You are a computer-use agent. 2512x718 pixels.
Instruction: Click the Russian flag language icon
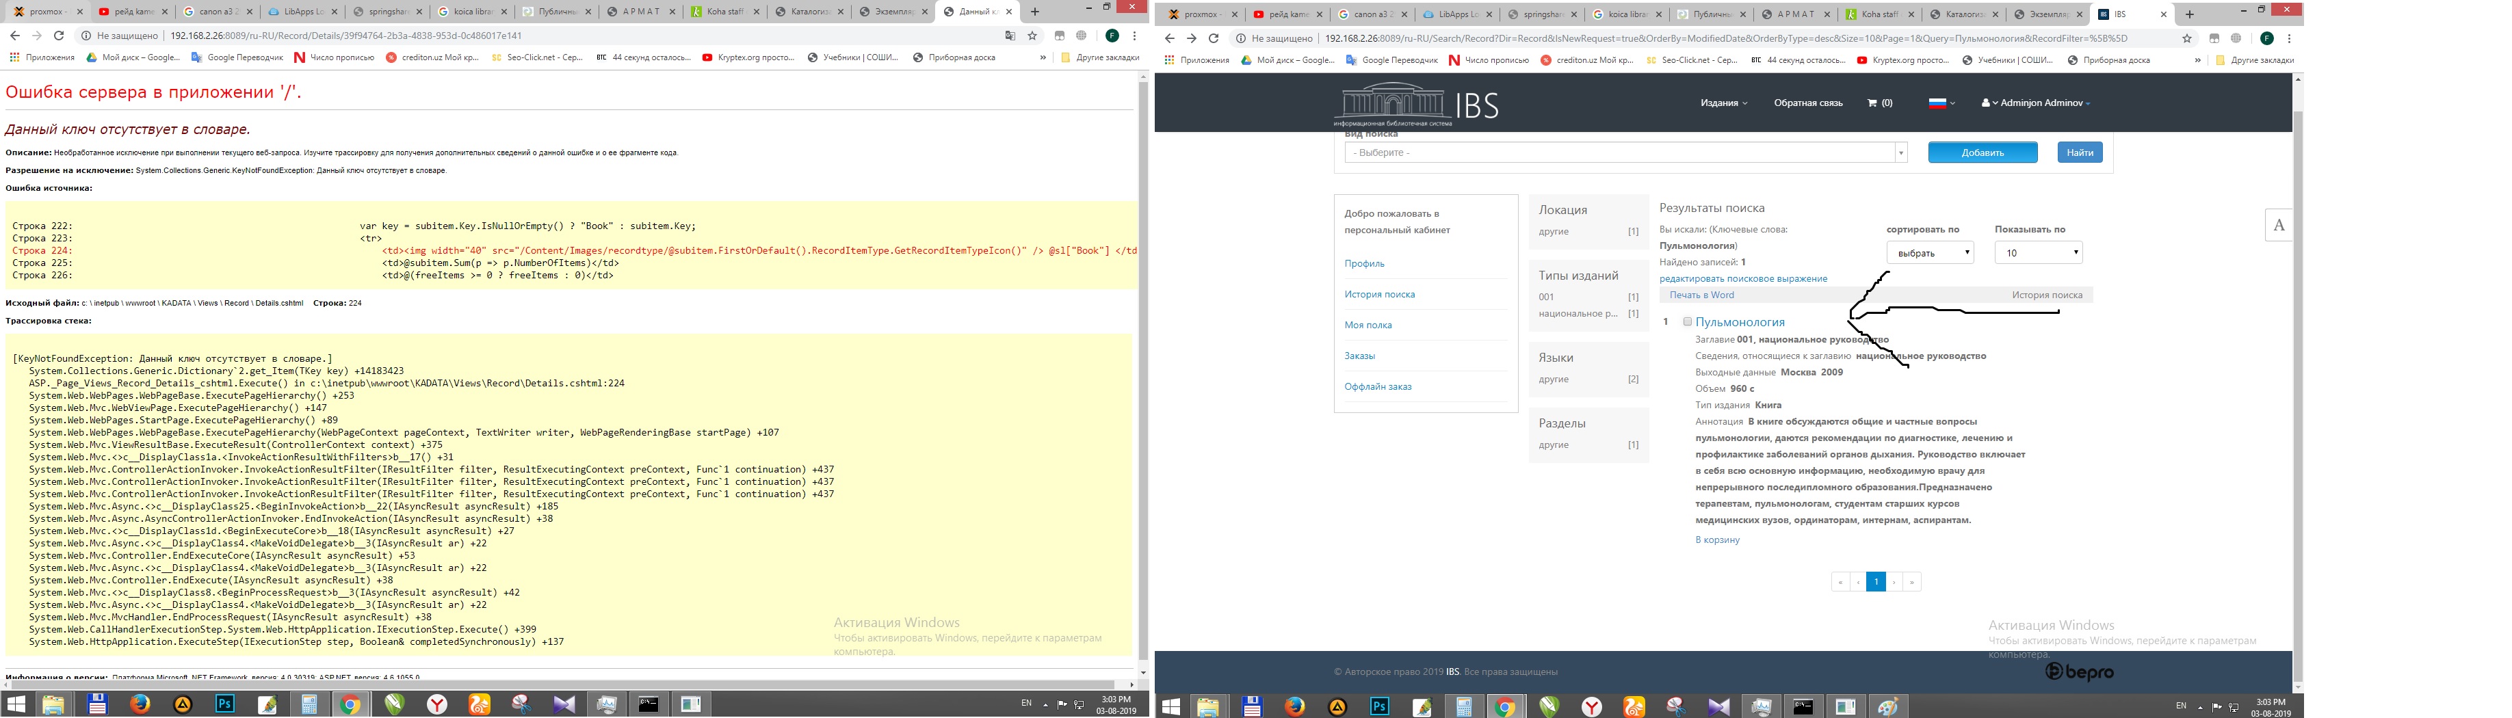tap(1937, 103)
